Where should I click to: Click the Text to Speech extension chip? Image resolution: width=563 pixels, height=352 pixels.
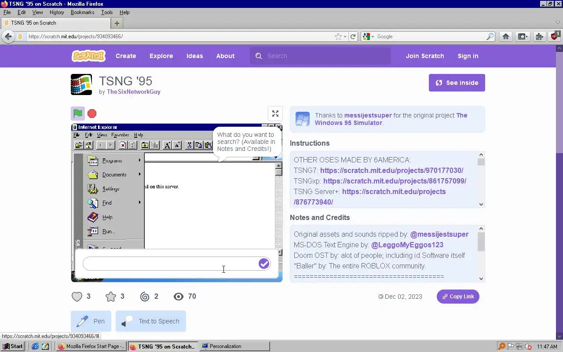point(151,321)
